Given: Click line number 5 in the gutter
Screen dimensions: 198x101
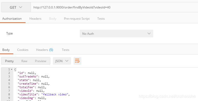Looking at the screenshot, I should pos(9,84).
